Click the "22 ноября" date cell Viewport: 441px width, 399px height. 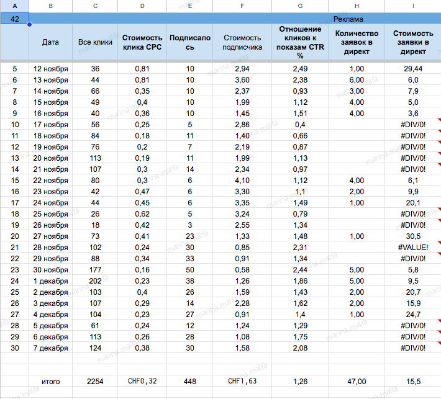coord(51,181)
